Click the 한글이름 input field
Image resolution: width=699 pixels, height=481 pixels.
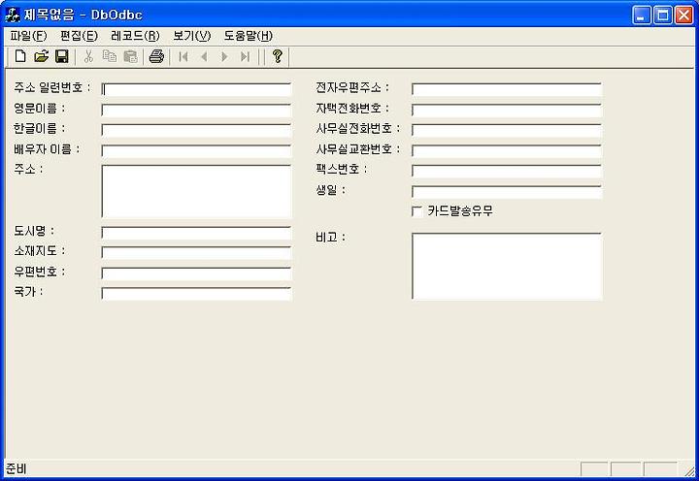point(196,130)
